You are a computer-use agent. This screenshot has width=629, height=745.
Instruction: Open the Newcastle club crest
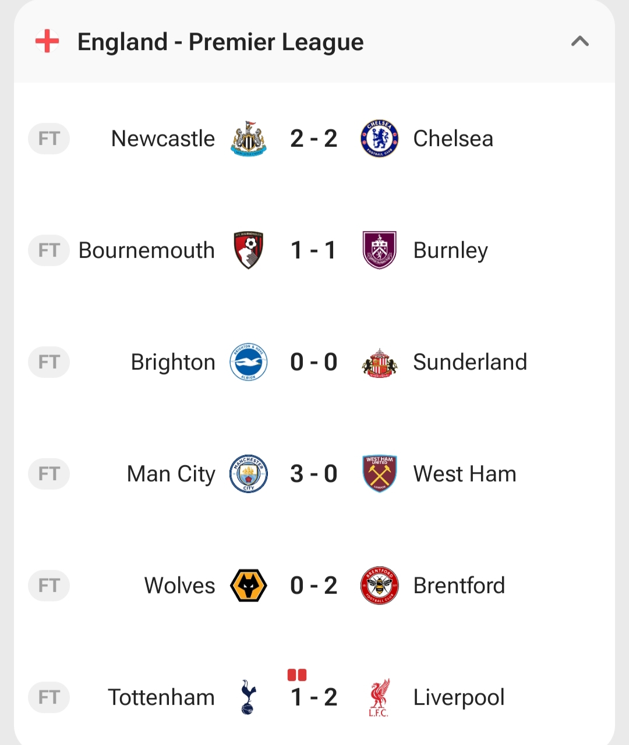point(249,139)
